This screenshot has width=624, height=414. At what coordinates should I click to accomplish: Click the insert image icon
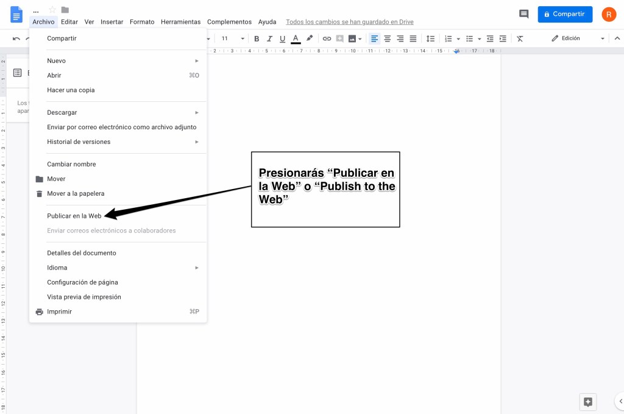click(x=352, y=38)
